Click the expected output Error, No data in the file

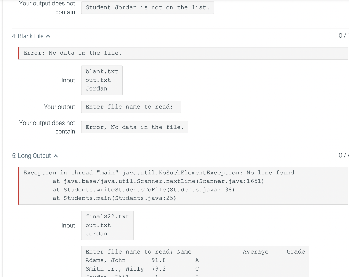tap(135, 127)
